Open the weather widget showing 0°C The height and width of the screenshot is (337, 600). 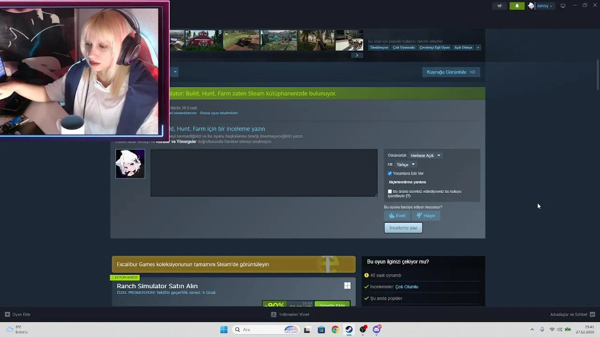[x=17, y=330]
